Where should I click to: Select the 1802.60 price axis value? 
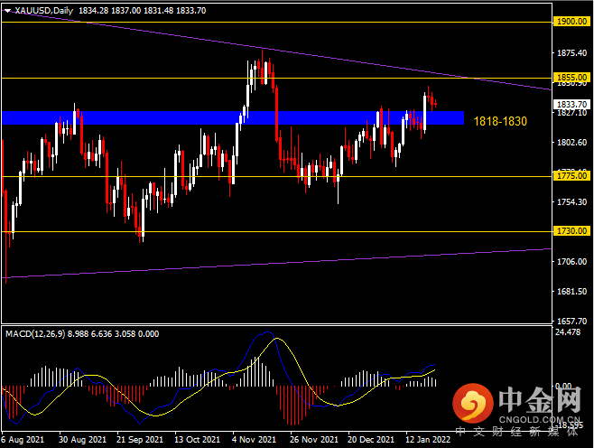click(571, 143)
